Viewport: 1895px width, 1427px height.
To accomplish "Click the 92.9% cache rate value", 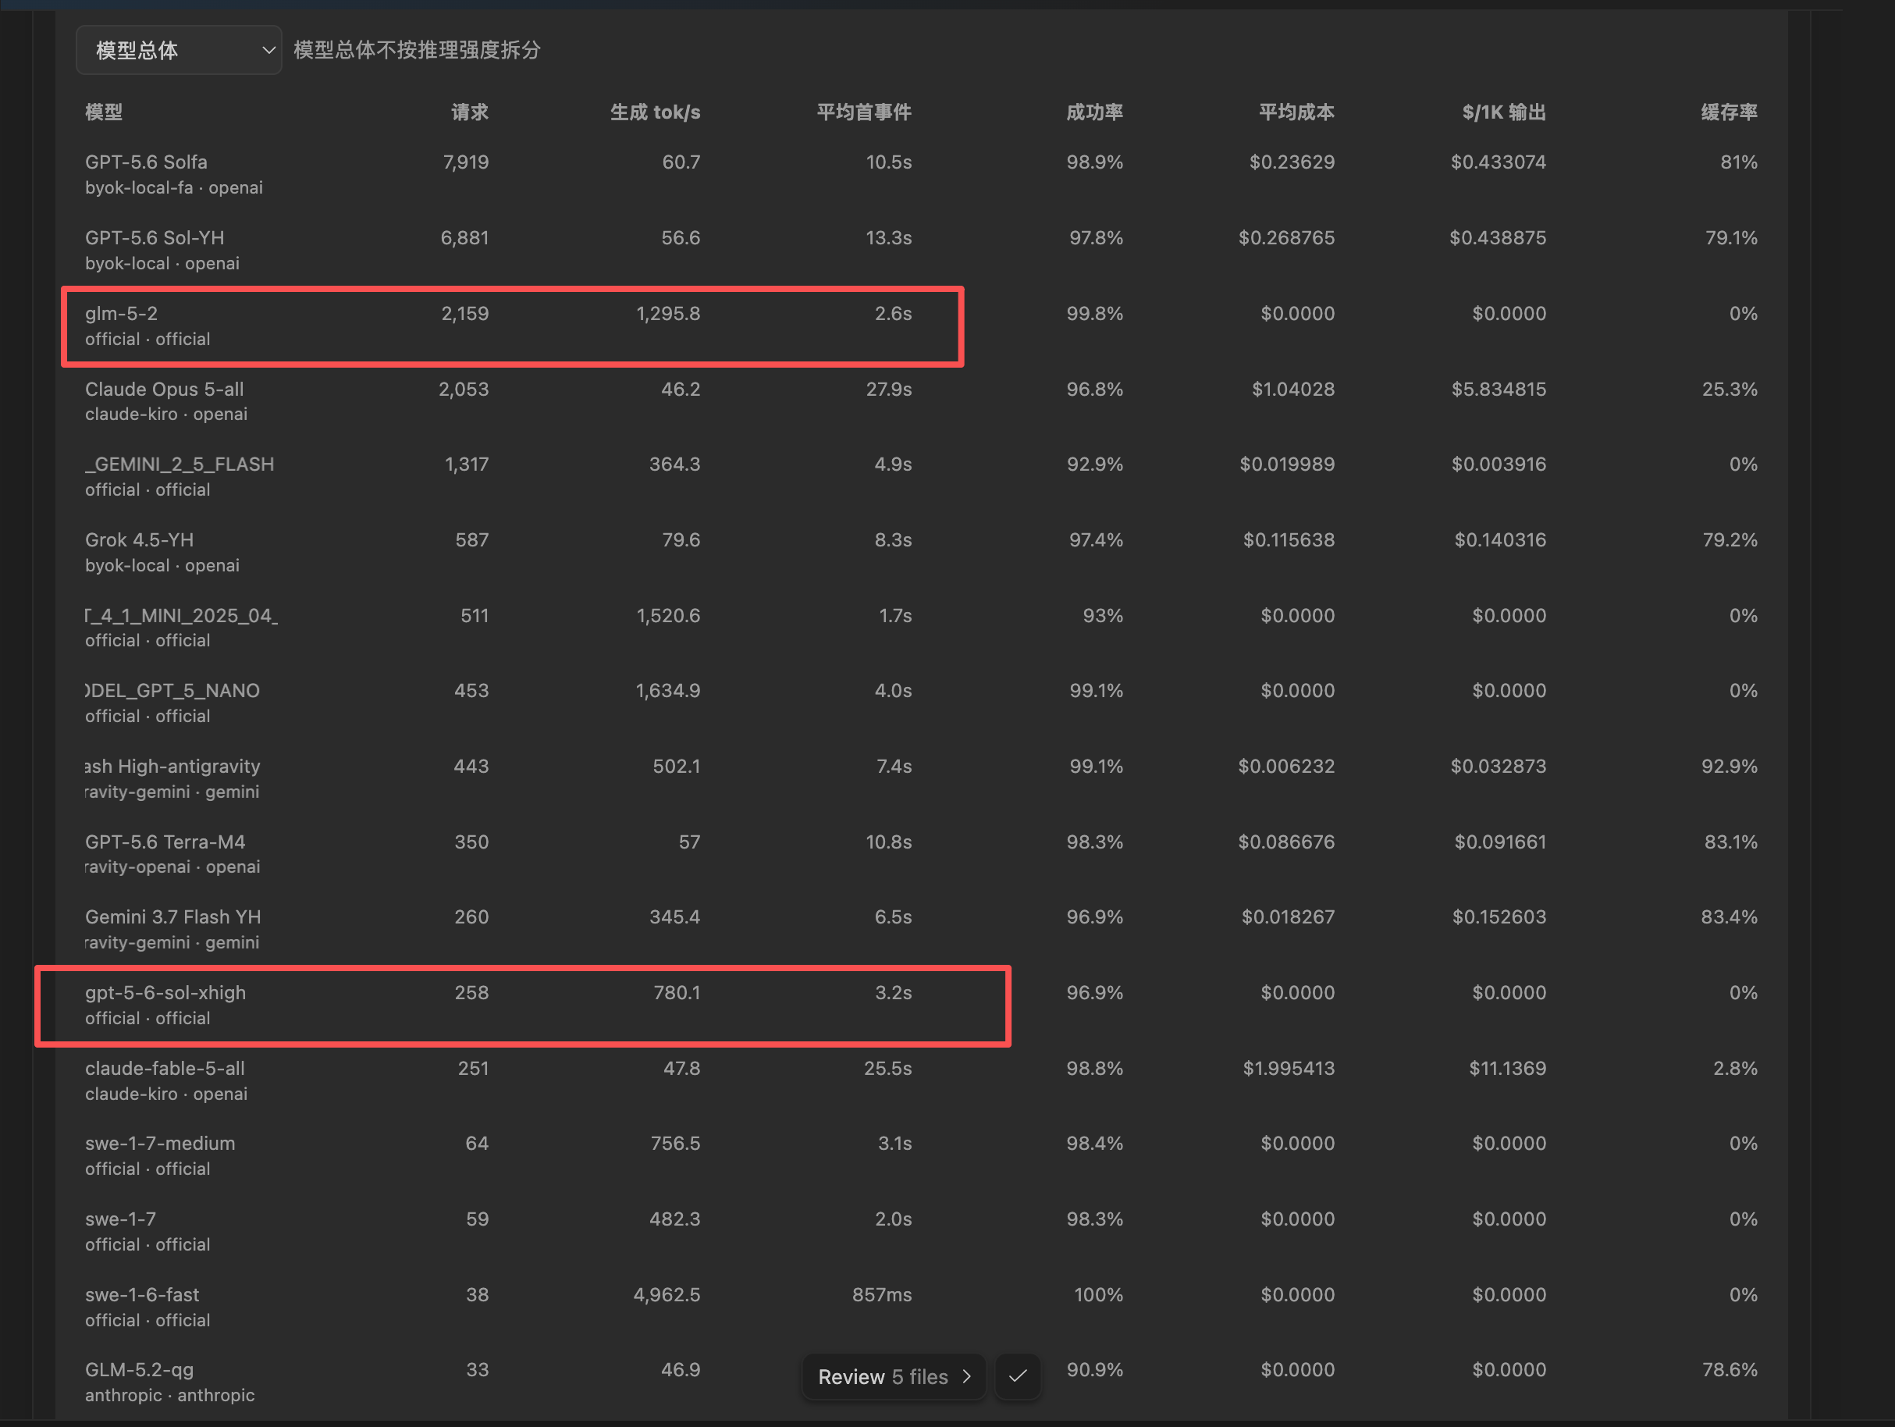I will pos(1729,767).
